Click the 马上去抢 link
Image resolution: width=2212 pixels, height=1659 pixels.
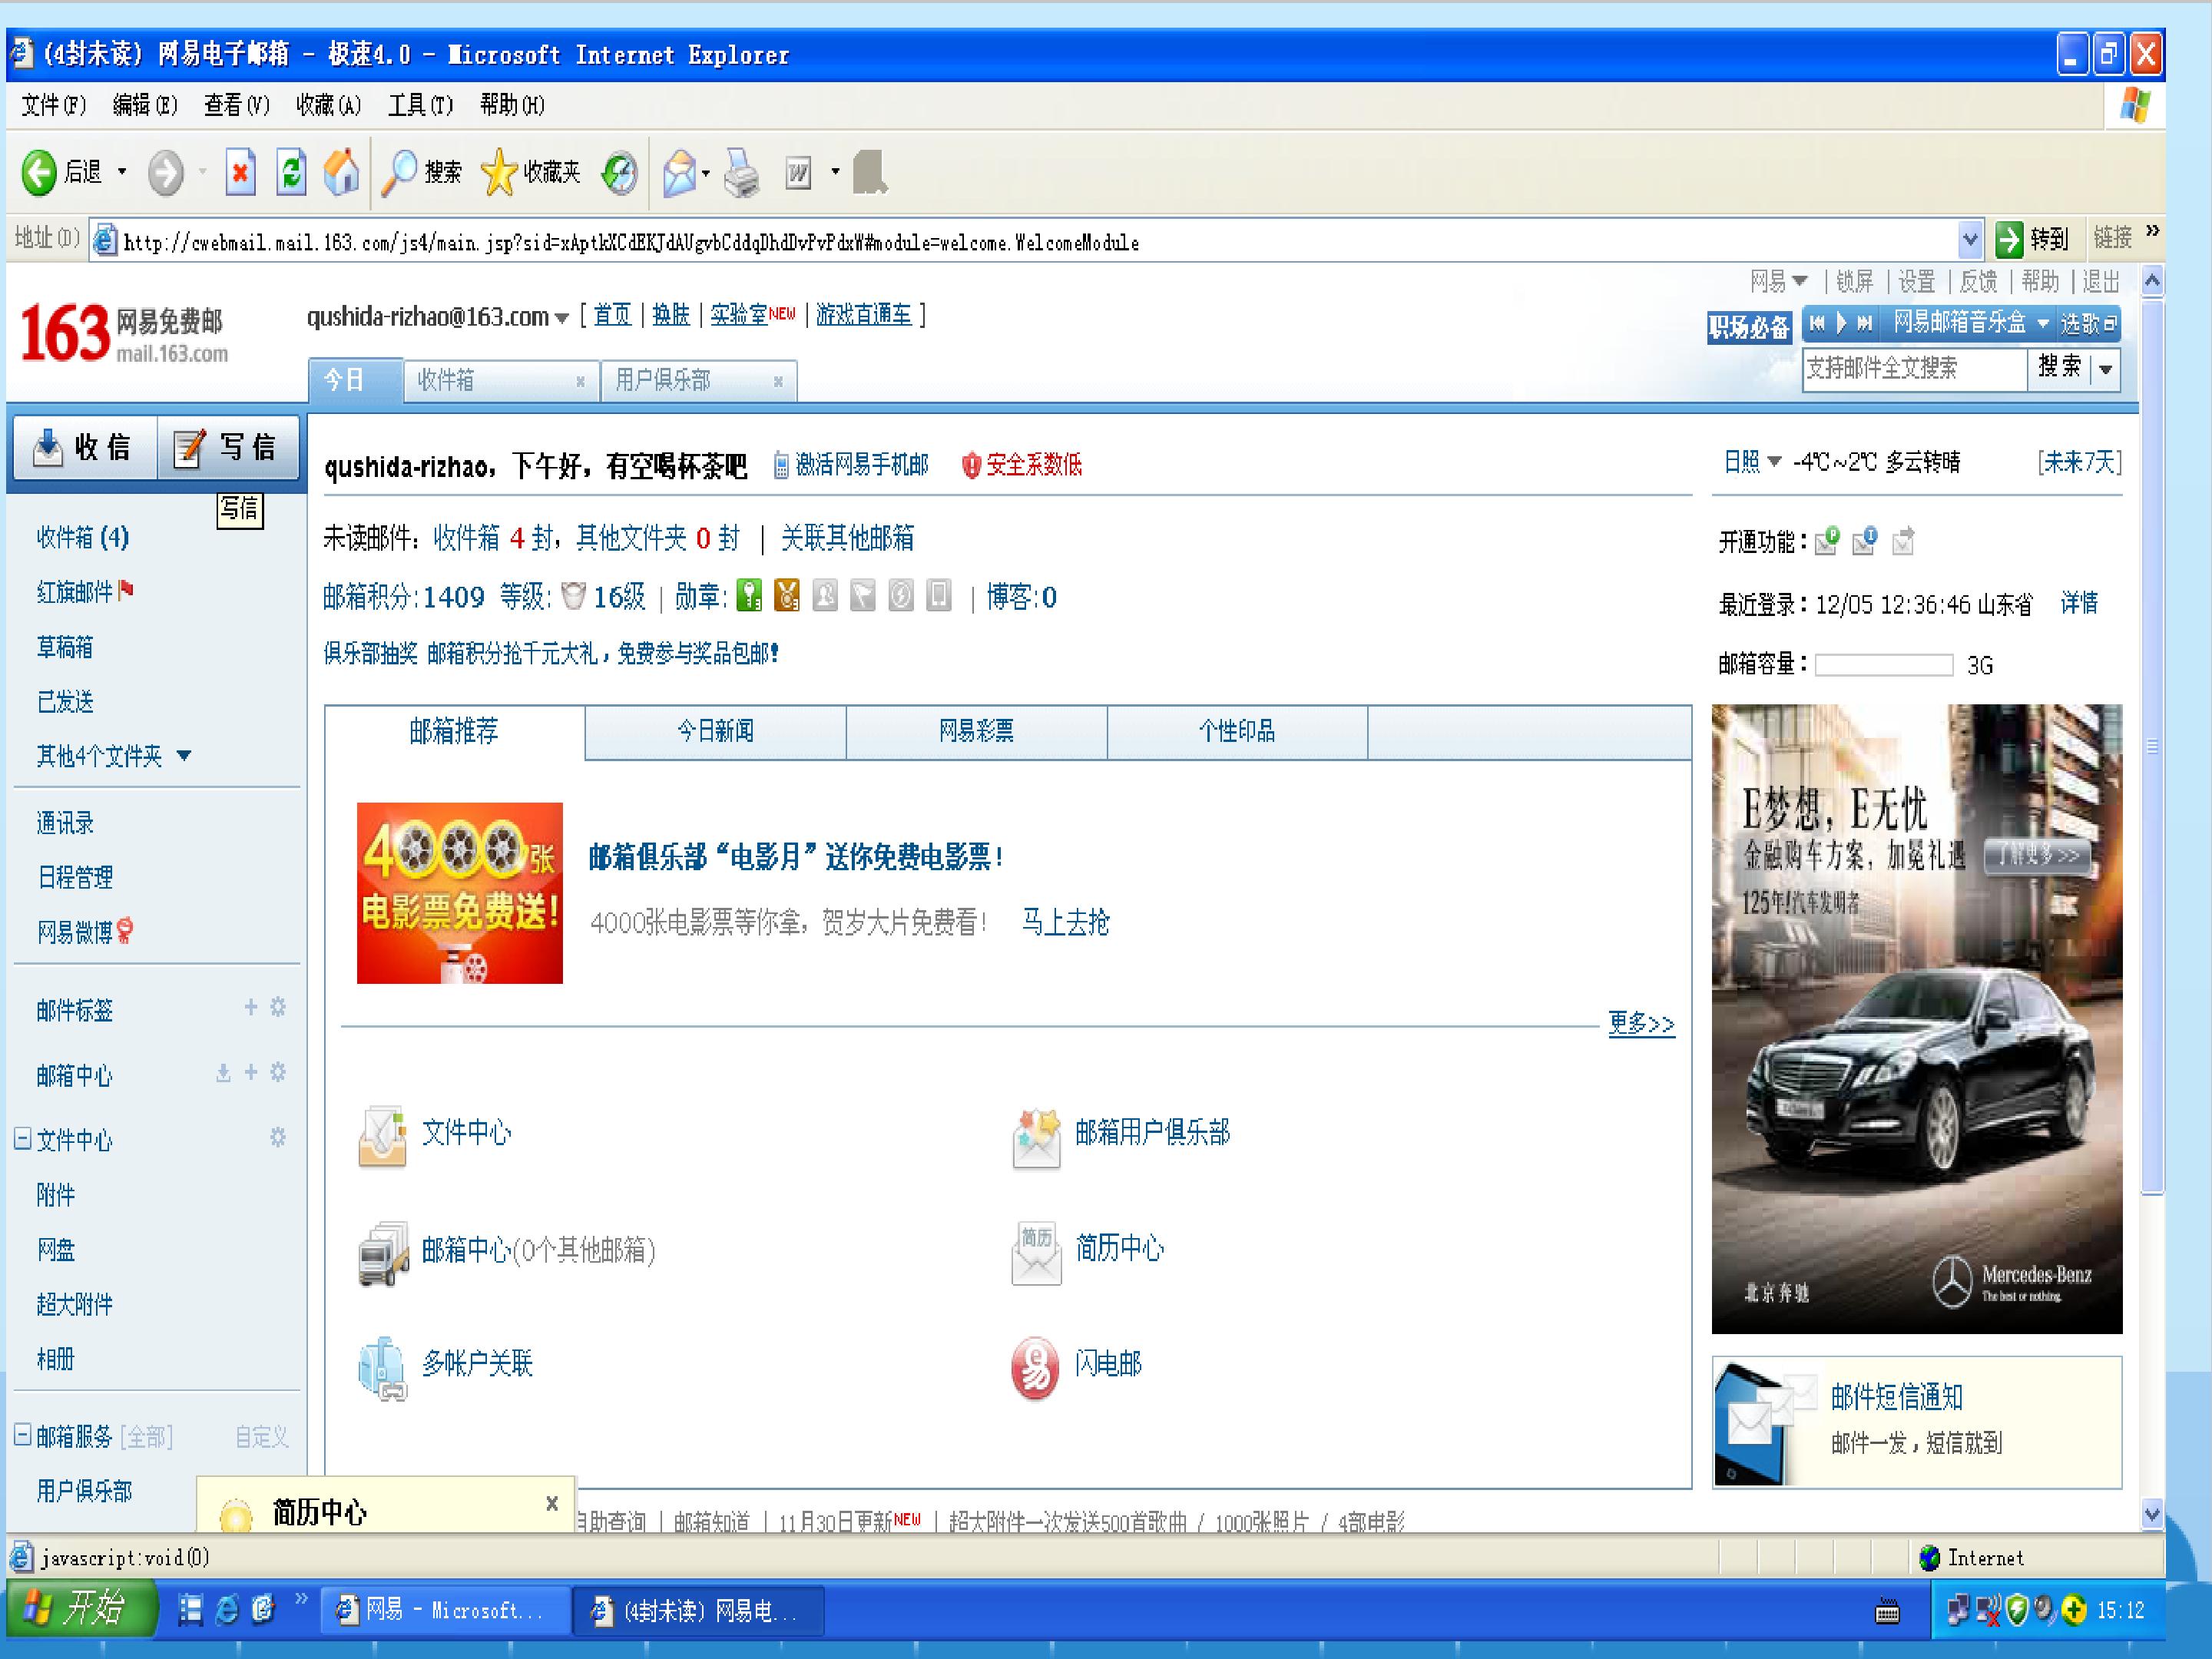[1065, 922]
